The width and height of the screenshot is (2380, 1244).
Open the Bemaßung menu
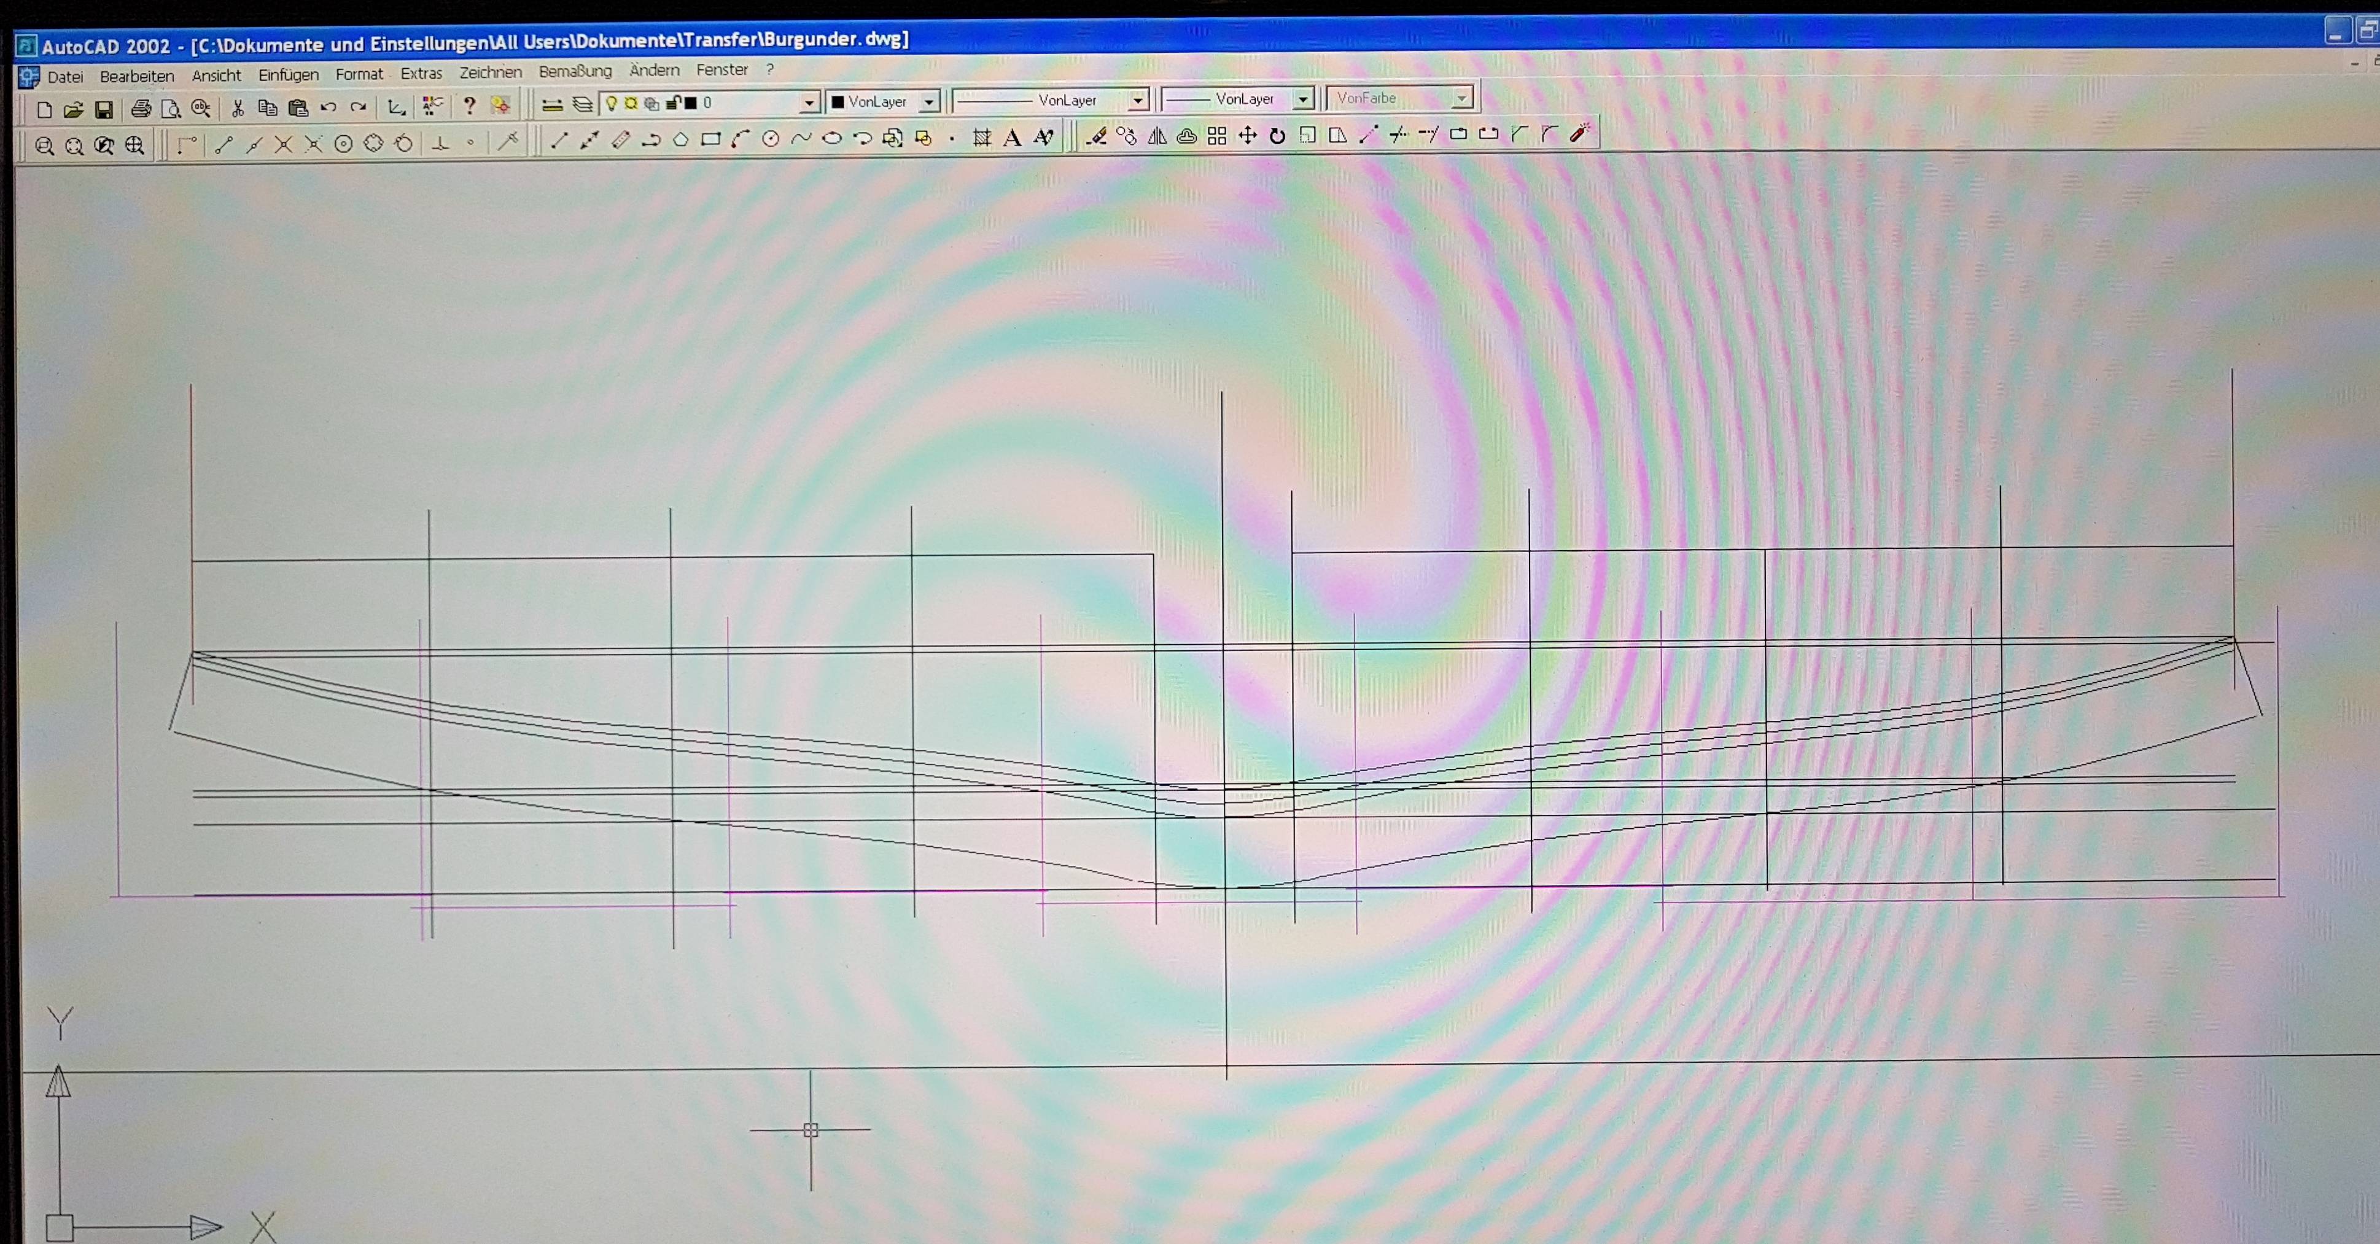point(575,71)
